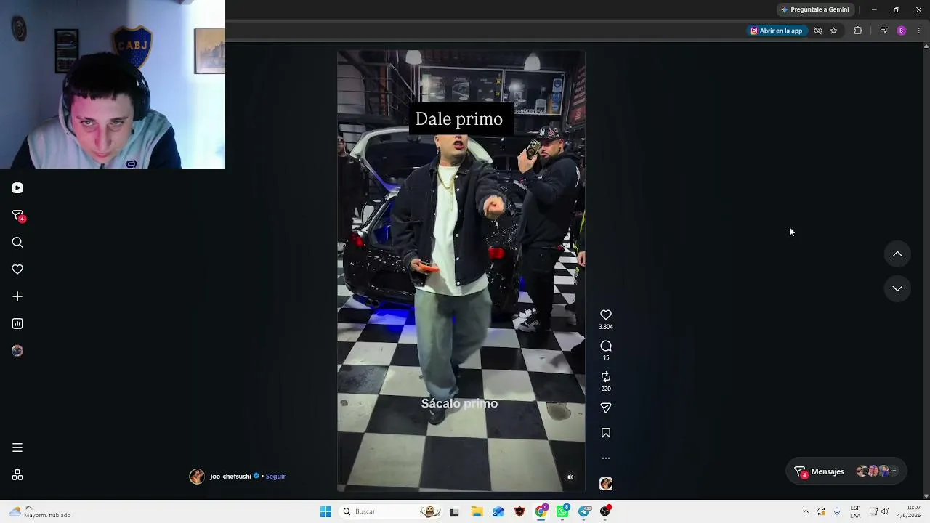
Task: Open direct messages icon in left sidebar
Action: 17,216
